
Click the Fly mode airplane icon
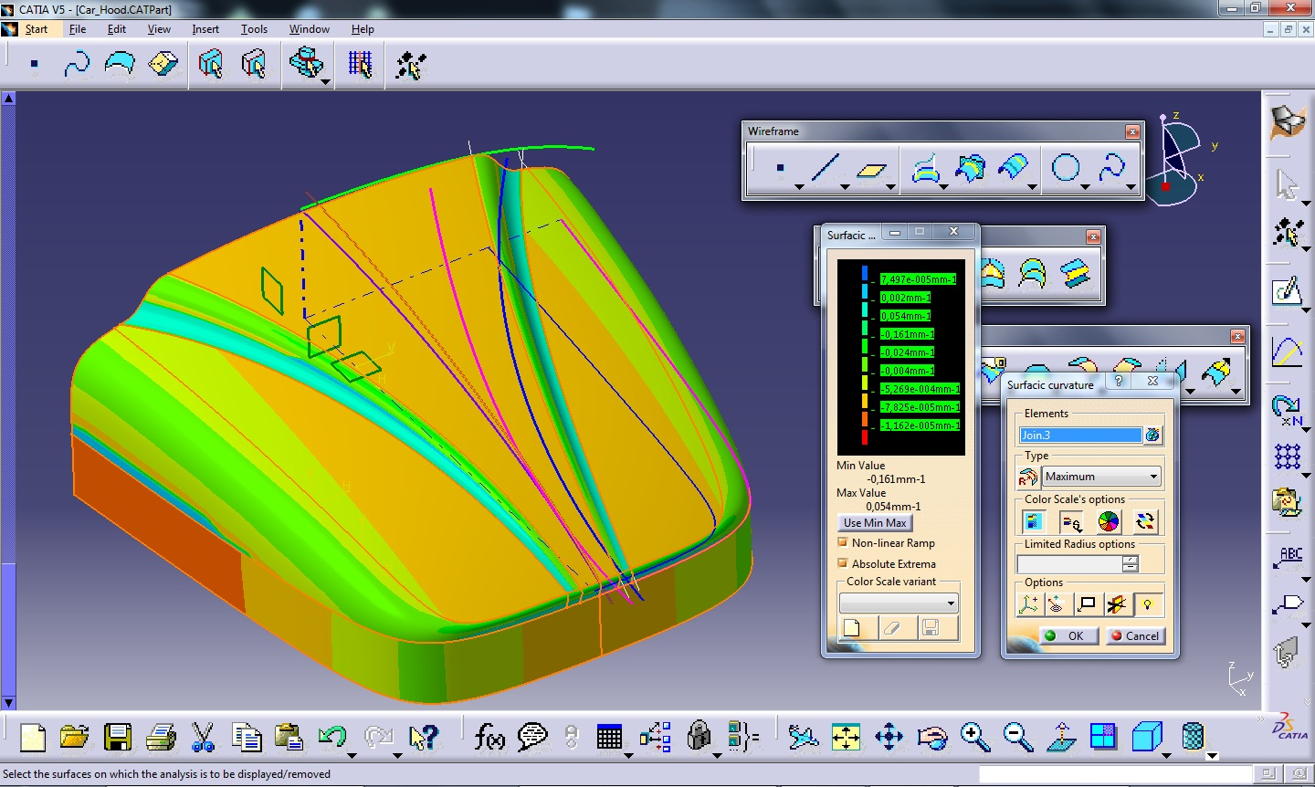point(803,736)
